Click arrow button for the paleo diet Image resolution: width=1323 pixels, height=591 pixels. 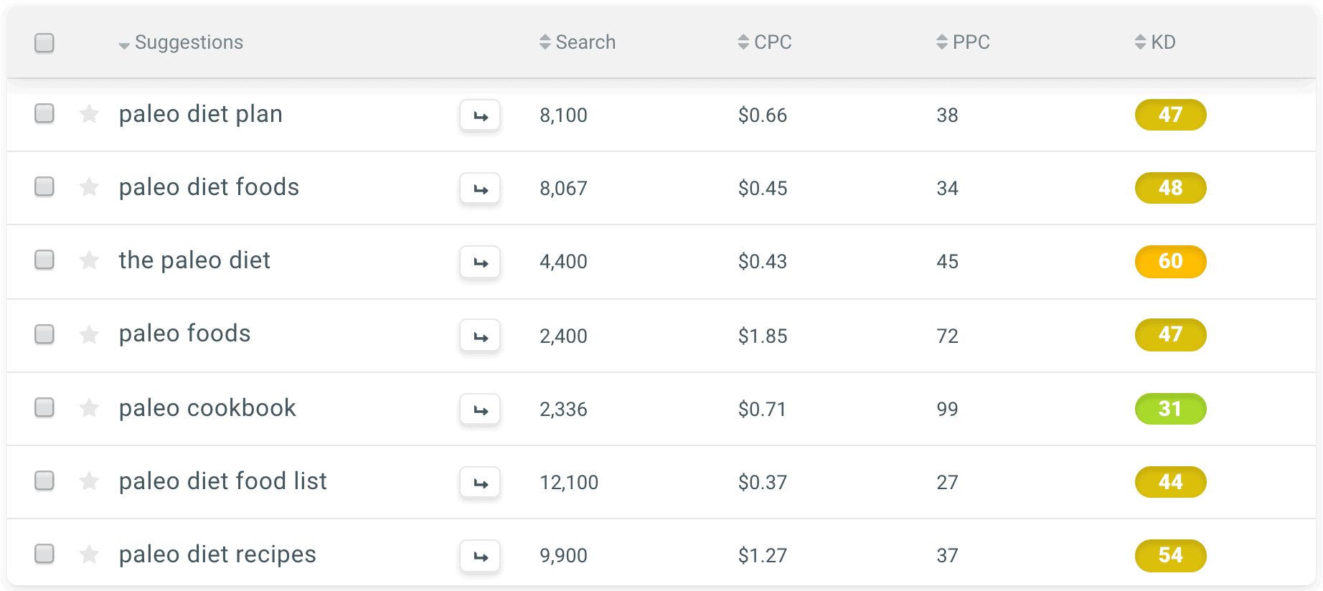(x=480, y=262)
